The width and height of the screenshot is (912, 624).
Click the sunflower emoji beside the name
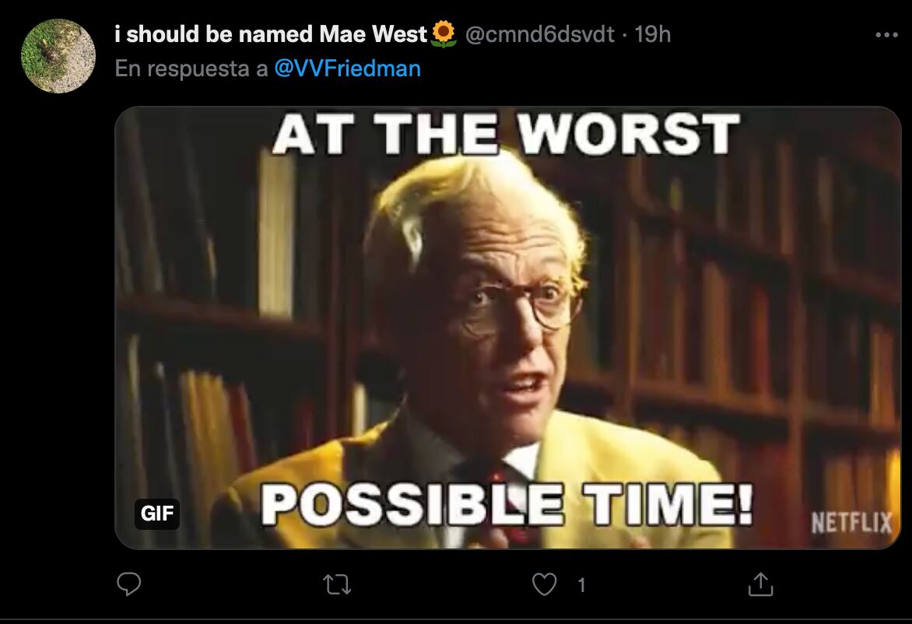[x=444, y=33]
